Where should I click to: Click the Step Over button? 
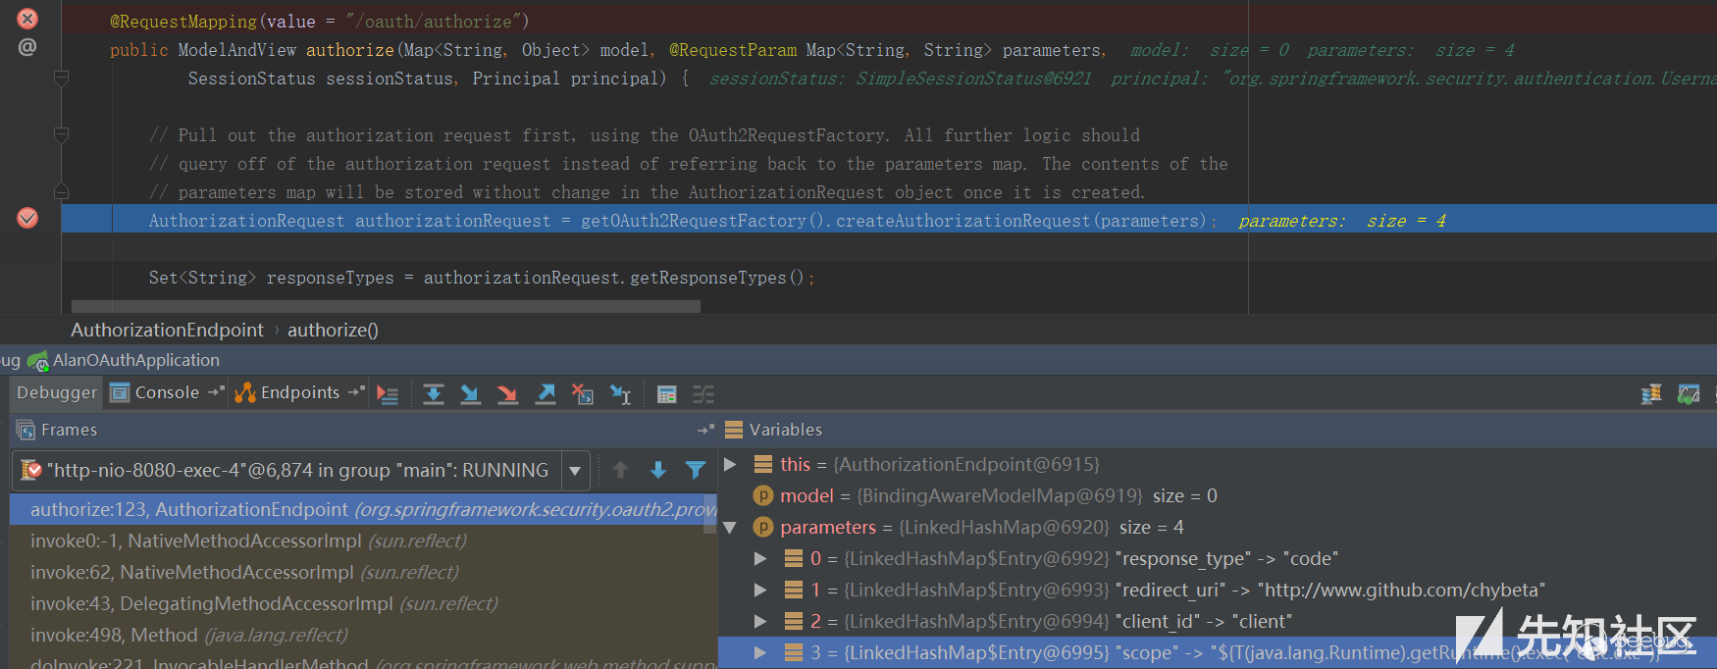[433, 394]
